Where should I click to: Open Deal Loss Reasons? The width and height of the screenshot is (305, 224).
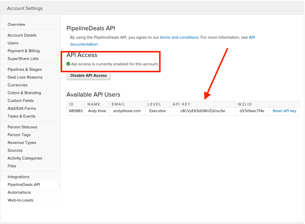pyautogui.click(x=25, y=77)
